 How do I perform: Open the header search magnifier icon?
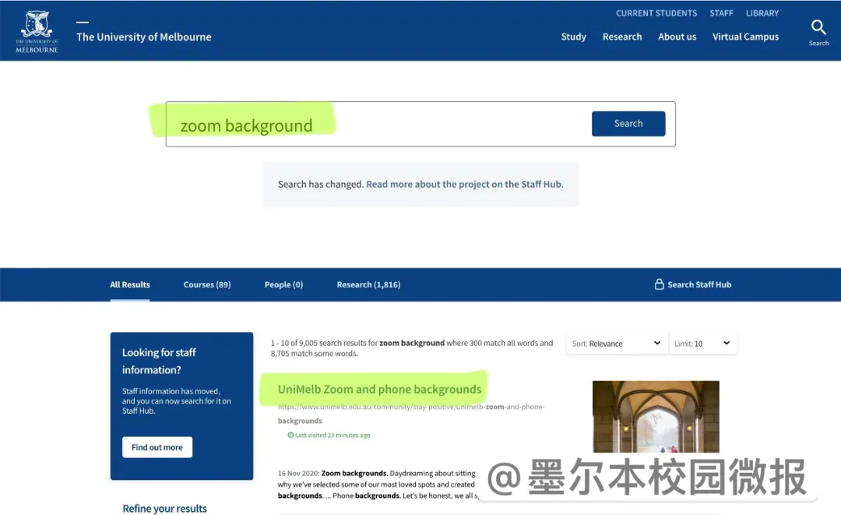point(818,27)
